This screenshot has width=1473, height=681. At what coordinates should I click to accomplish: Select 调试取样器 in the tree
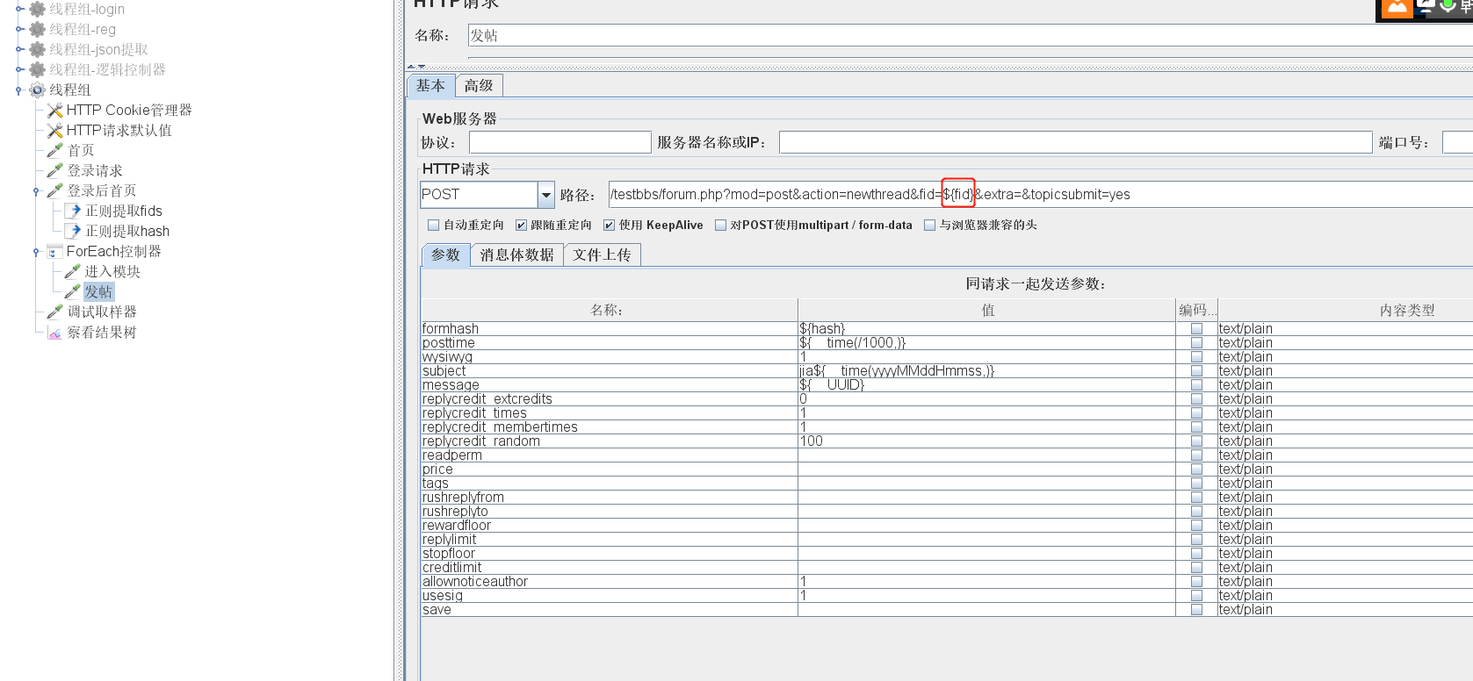(102, 312)
